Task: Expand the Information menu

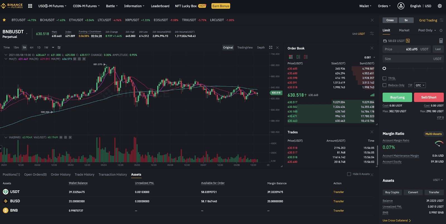Action: coord(134,6)
